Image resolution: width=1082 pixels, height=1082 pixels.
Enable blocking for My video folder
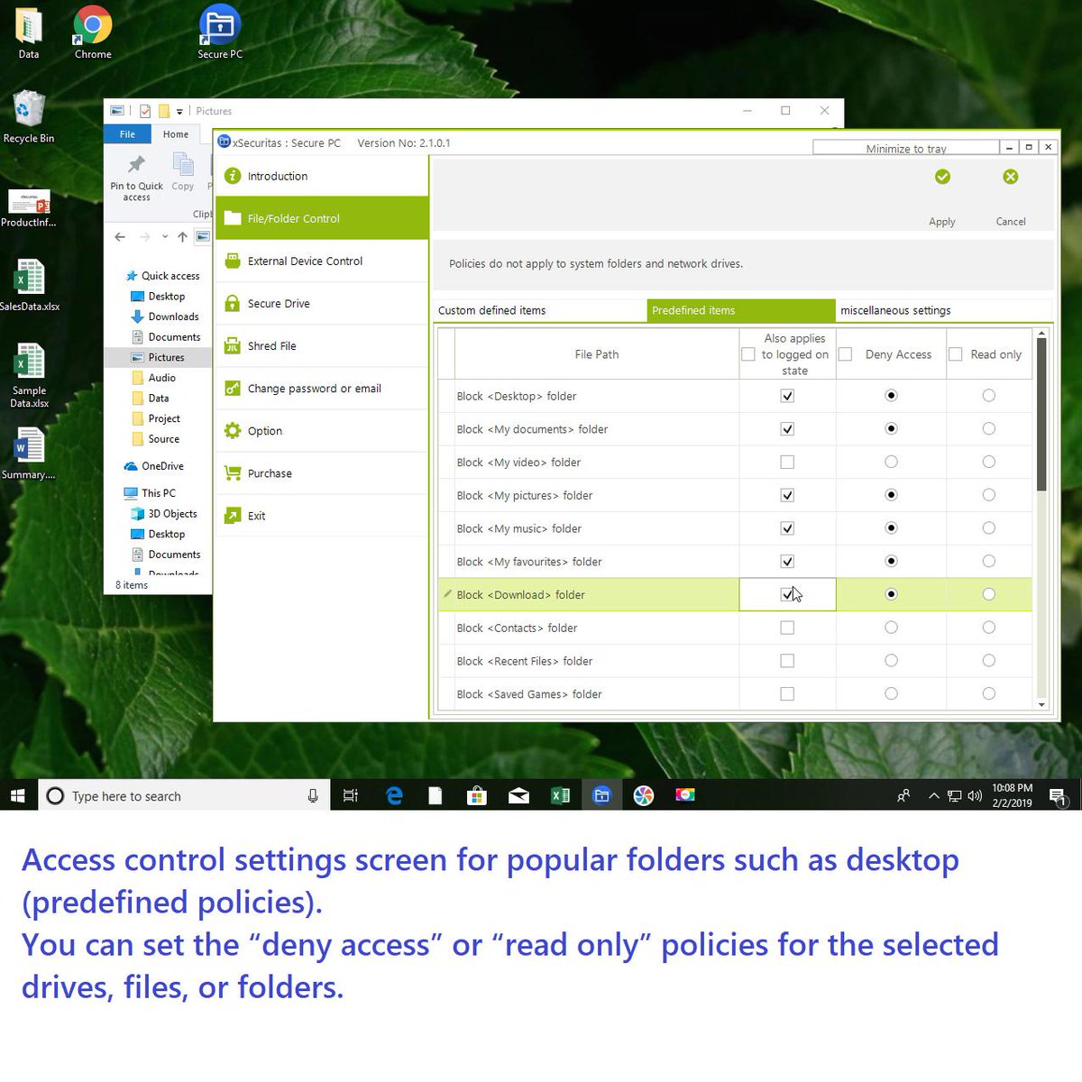pyautogui.click(x=786, y=462)
